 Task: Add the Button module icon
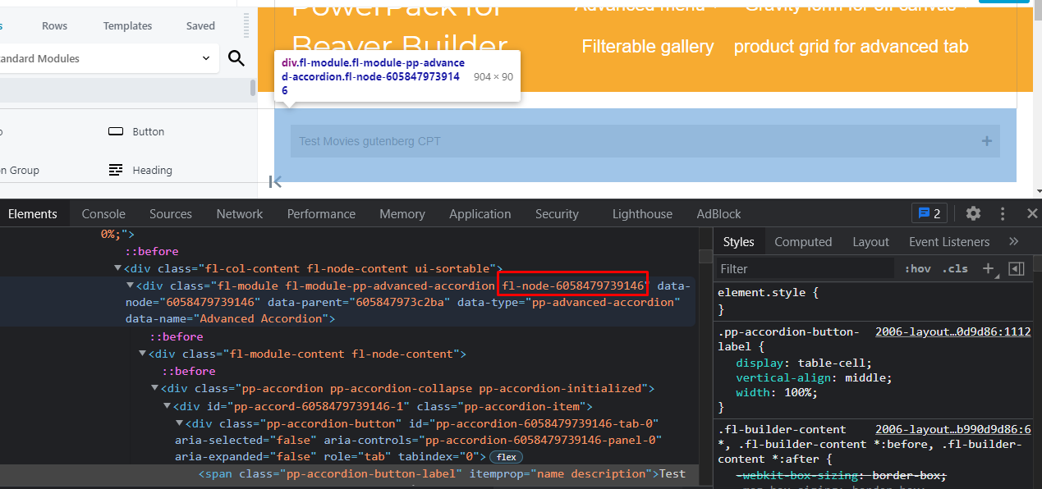[117, 131]
